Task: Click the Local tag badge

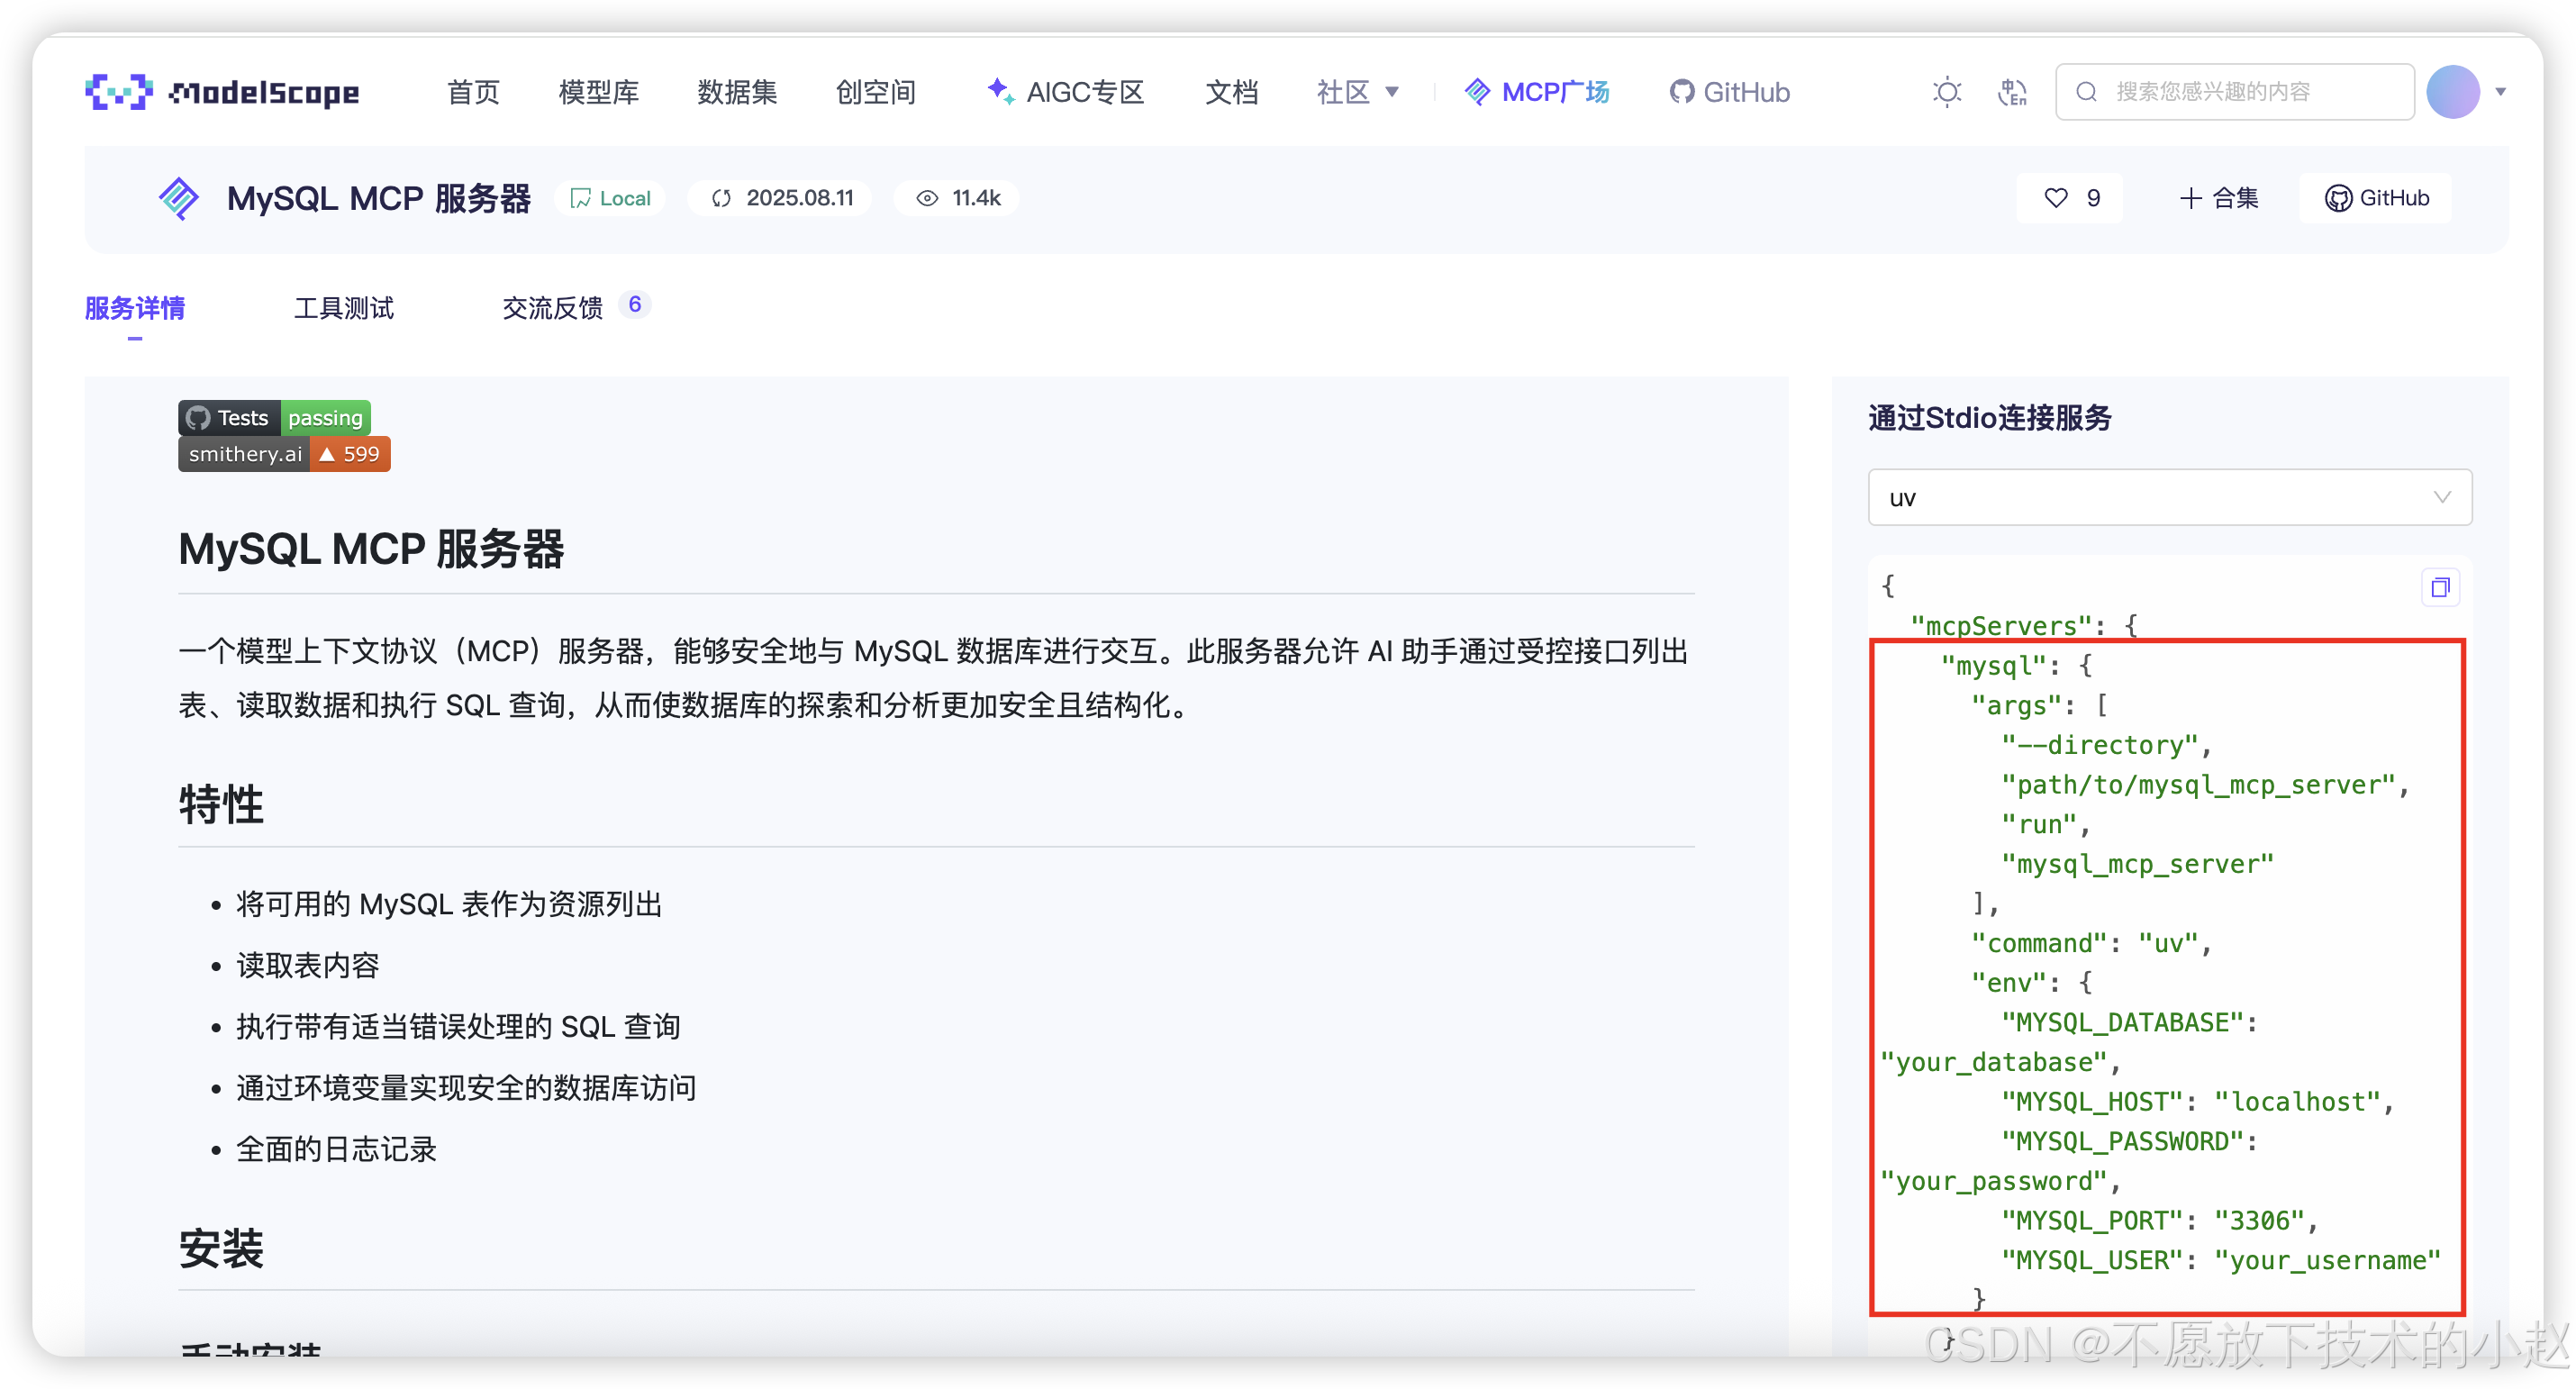Action: [x=611, y=198]
